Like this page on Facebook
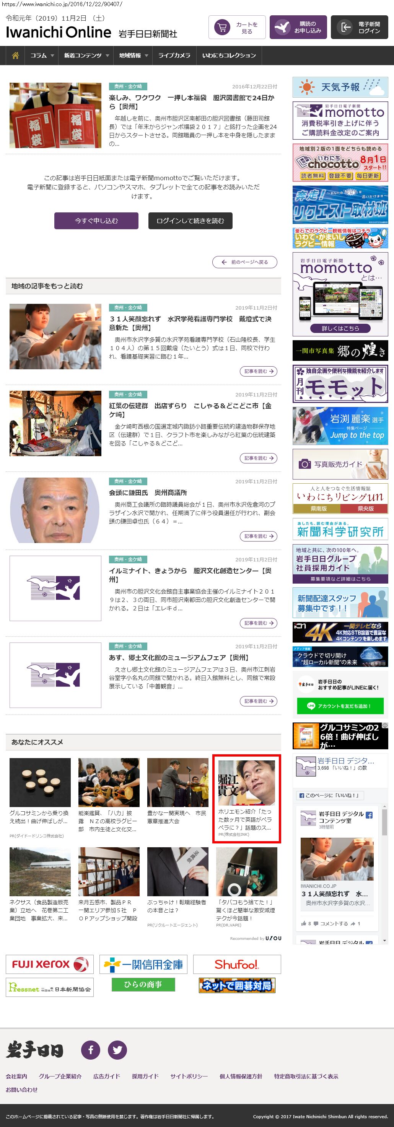This screenshot has height=1127, width=394. [329, 795]
